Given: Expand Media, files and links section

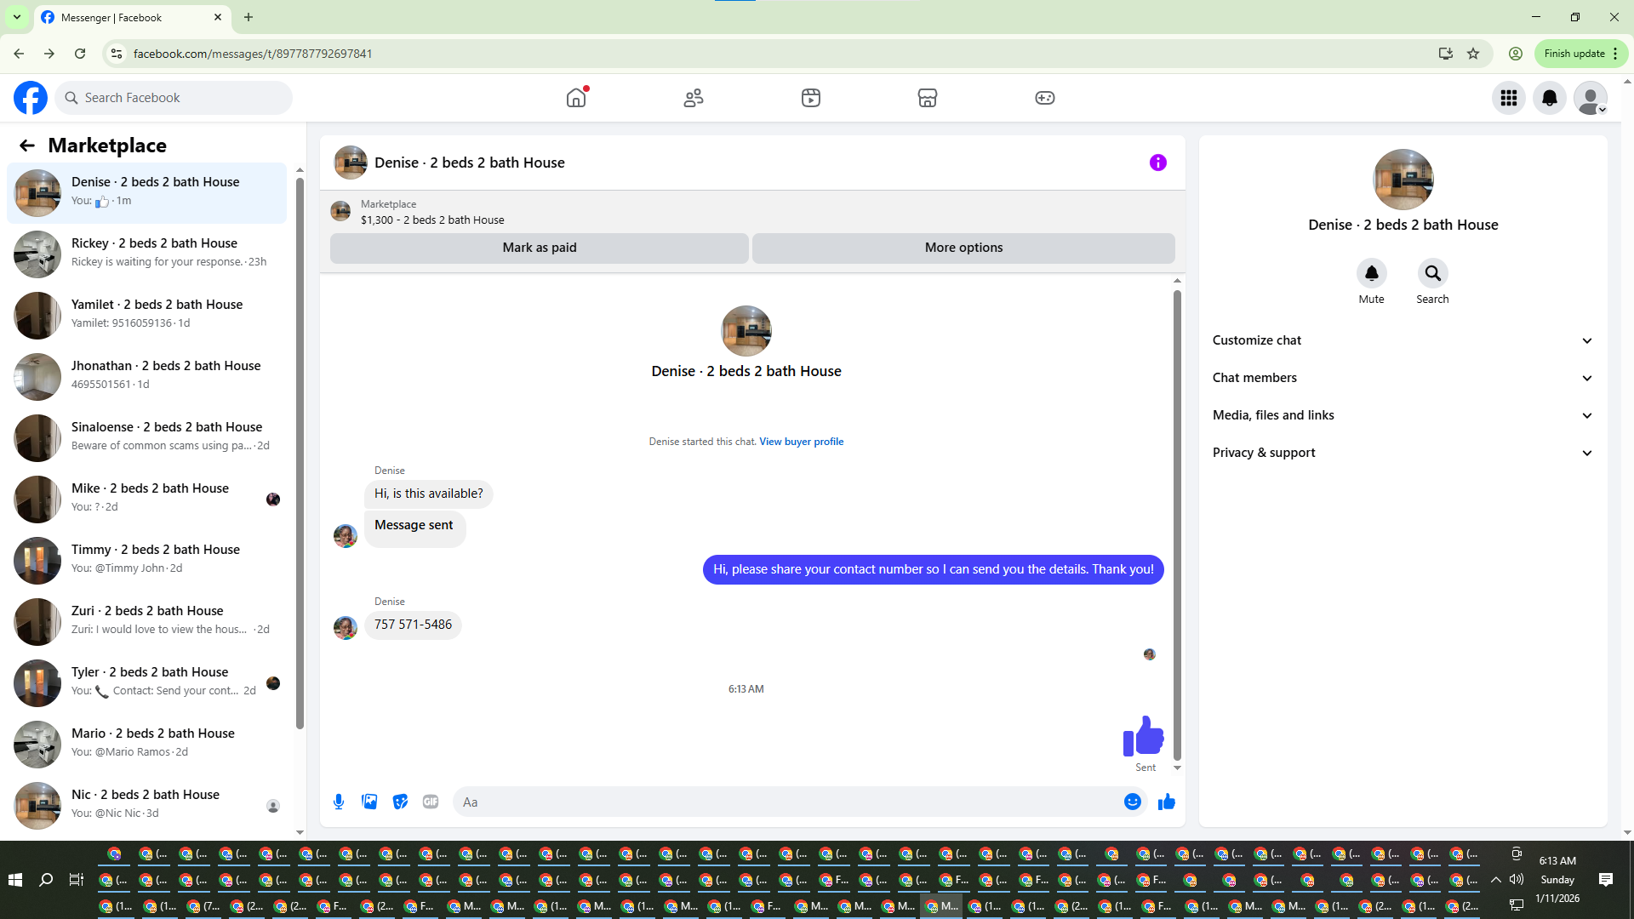Looking at the screenshot, I should click(1403, 415).
